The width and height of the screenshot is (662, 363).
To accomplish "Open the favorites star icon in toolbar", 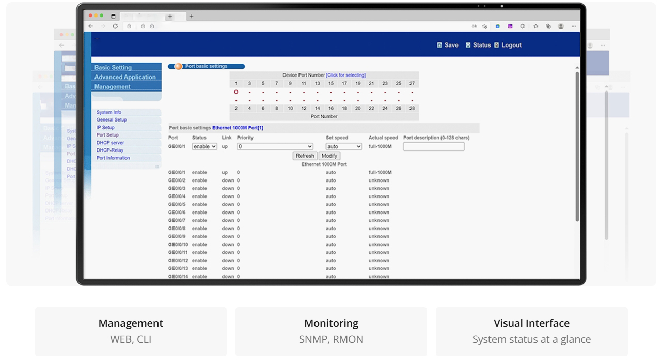I will [535, 26].
